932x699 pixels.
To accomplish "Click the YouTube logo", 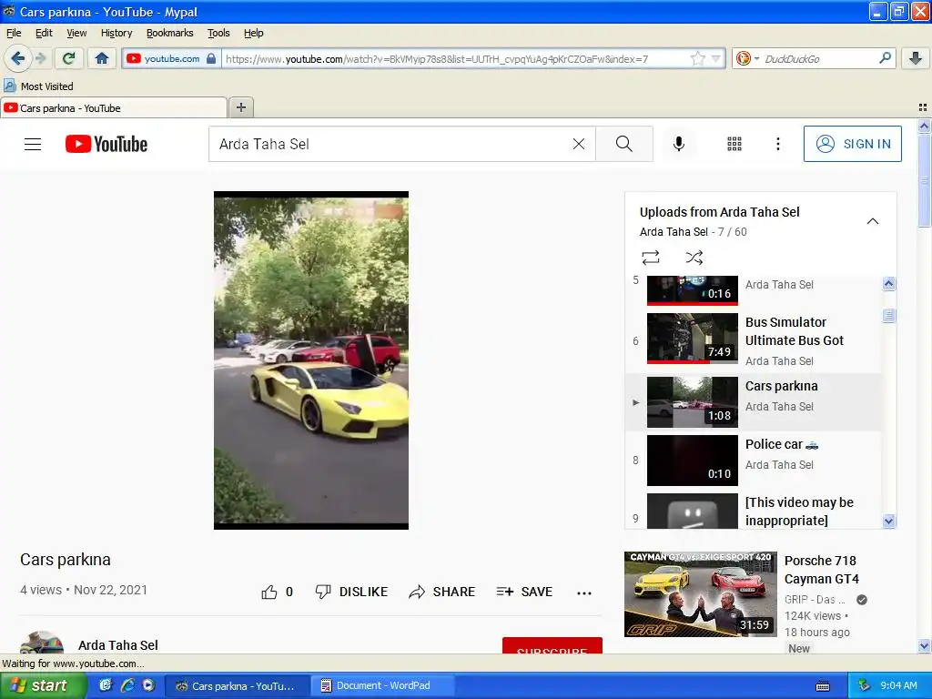I will coord(106,144).
